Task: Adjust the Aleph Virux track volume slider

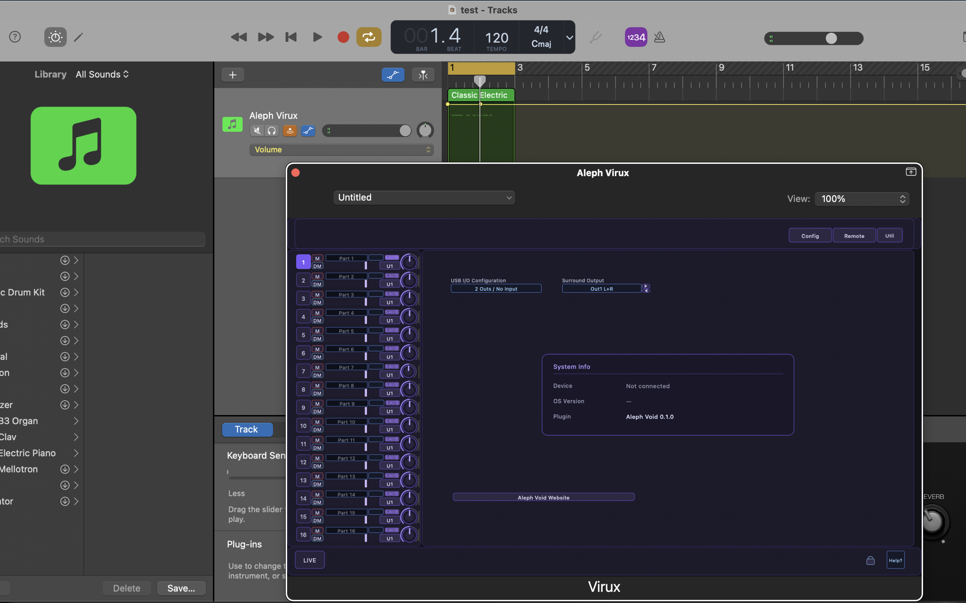Action: [x=367, y=130]
